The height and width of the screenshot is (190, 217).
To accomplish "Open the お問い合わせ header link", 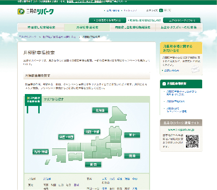I will pyautogui.click(x=113, y=11).
